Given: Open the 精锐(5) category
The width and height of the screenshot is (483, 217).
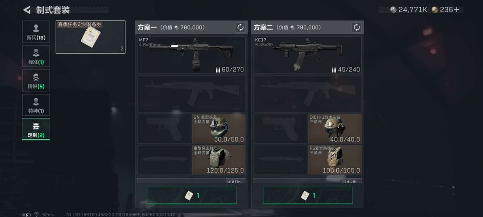Looking at the screenshot, I should pyautogui.click(x=36, y=80).
